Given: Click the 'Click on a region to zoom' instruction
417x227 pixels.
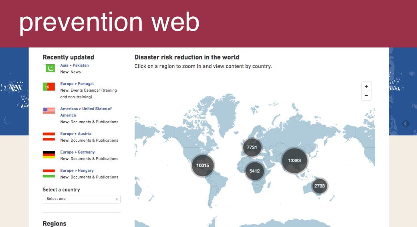Looking at the screenshot, I should coord(203,66).
